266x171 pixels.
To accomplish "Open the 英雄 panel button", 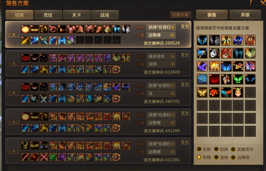I will [245, 15].
